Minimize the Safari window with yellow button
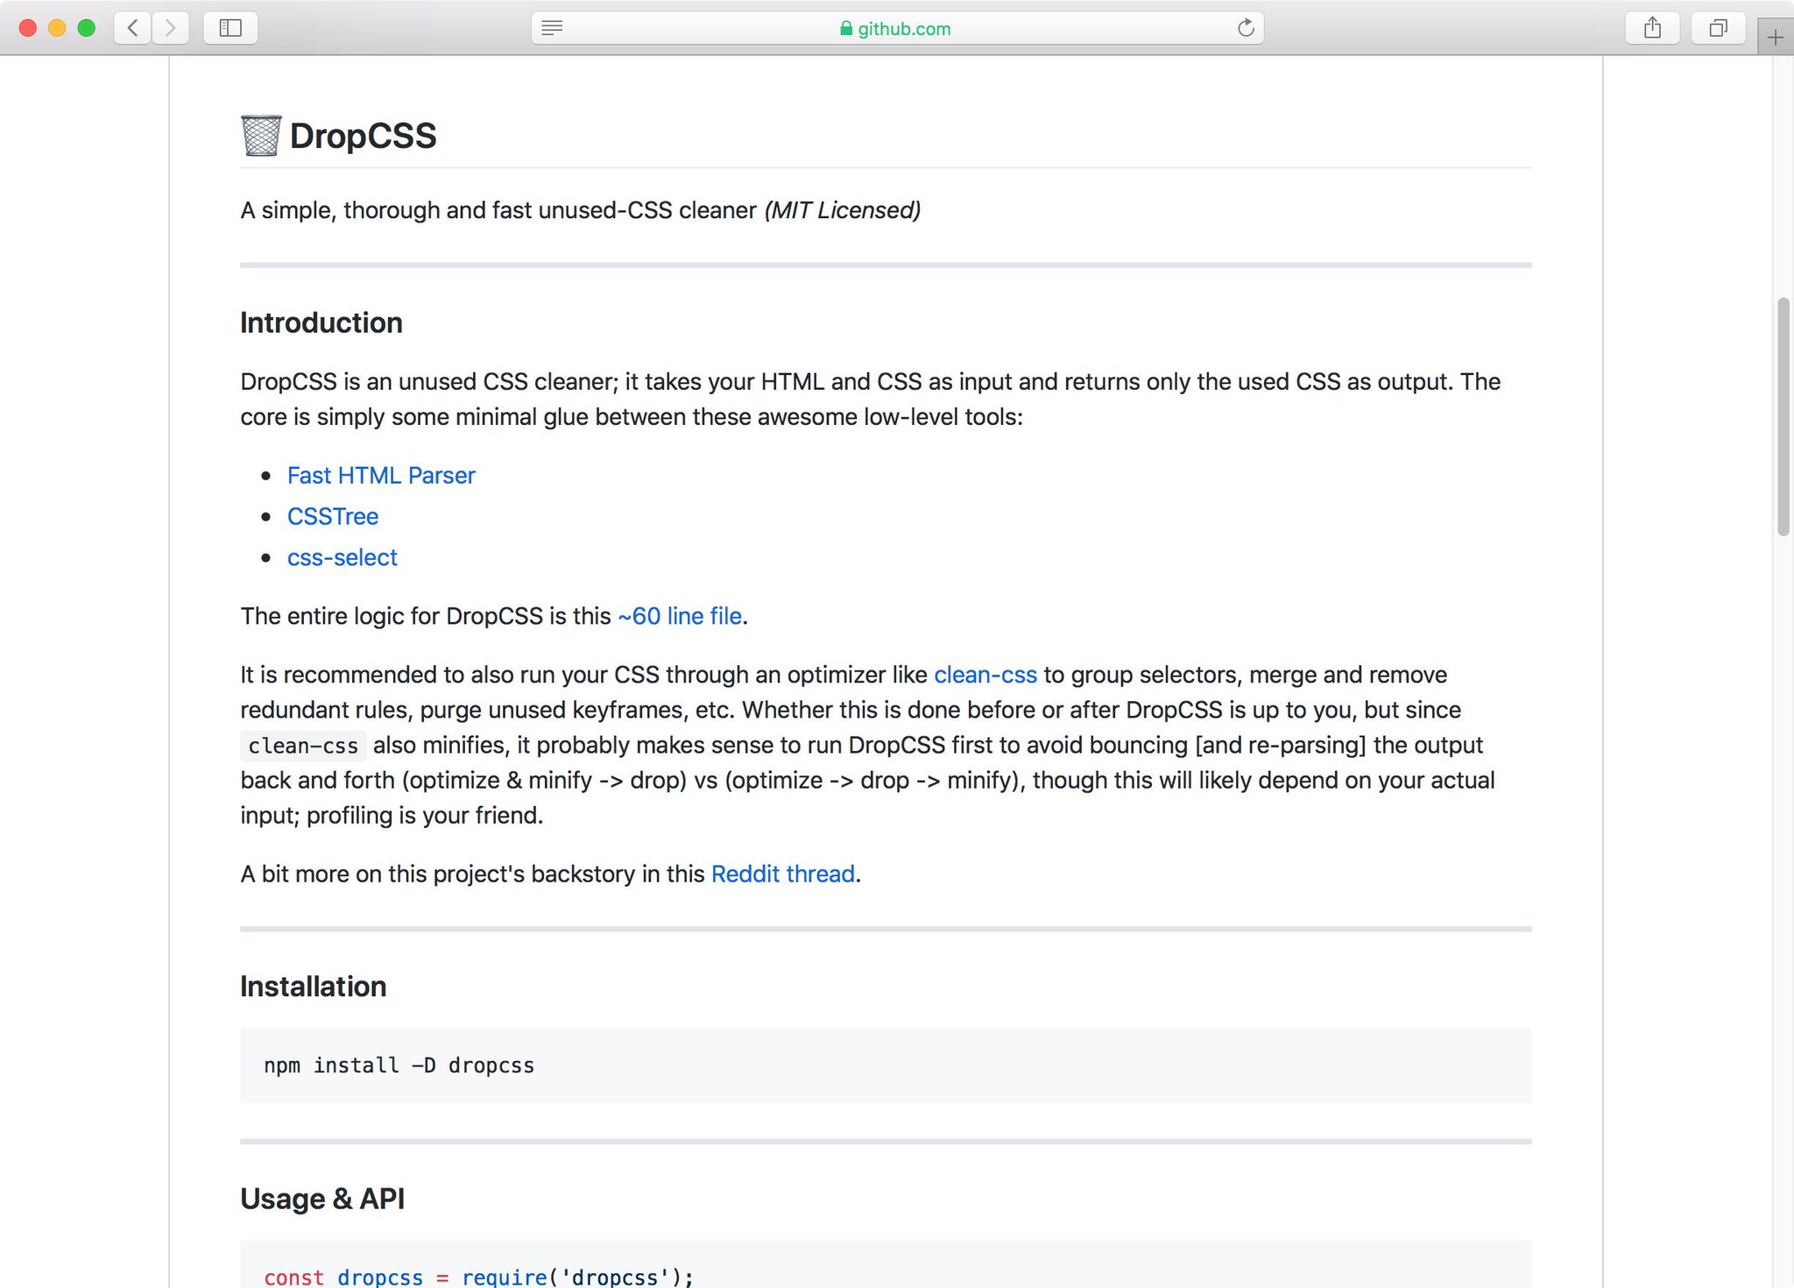1794x1288 pixels. tap(57, 28)
